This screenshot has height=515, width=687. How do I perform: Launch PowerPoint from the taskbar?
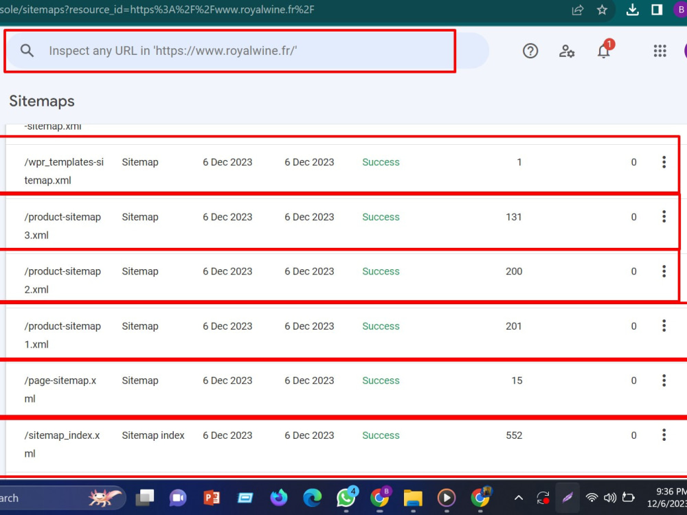[x=212, y=497]
